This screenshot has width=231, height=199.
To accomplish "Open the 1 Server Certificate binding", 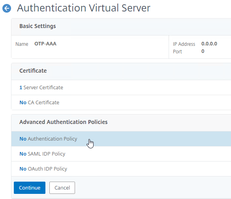I will [x=121, y=88].
